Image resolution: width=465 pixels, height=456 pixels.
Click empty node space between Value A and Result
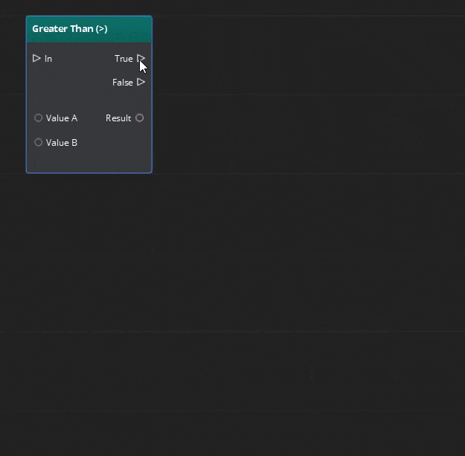click(x=91, y=118)
